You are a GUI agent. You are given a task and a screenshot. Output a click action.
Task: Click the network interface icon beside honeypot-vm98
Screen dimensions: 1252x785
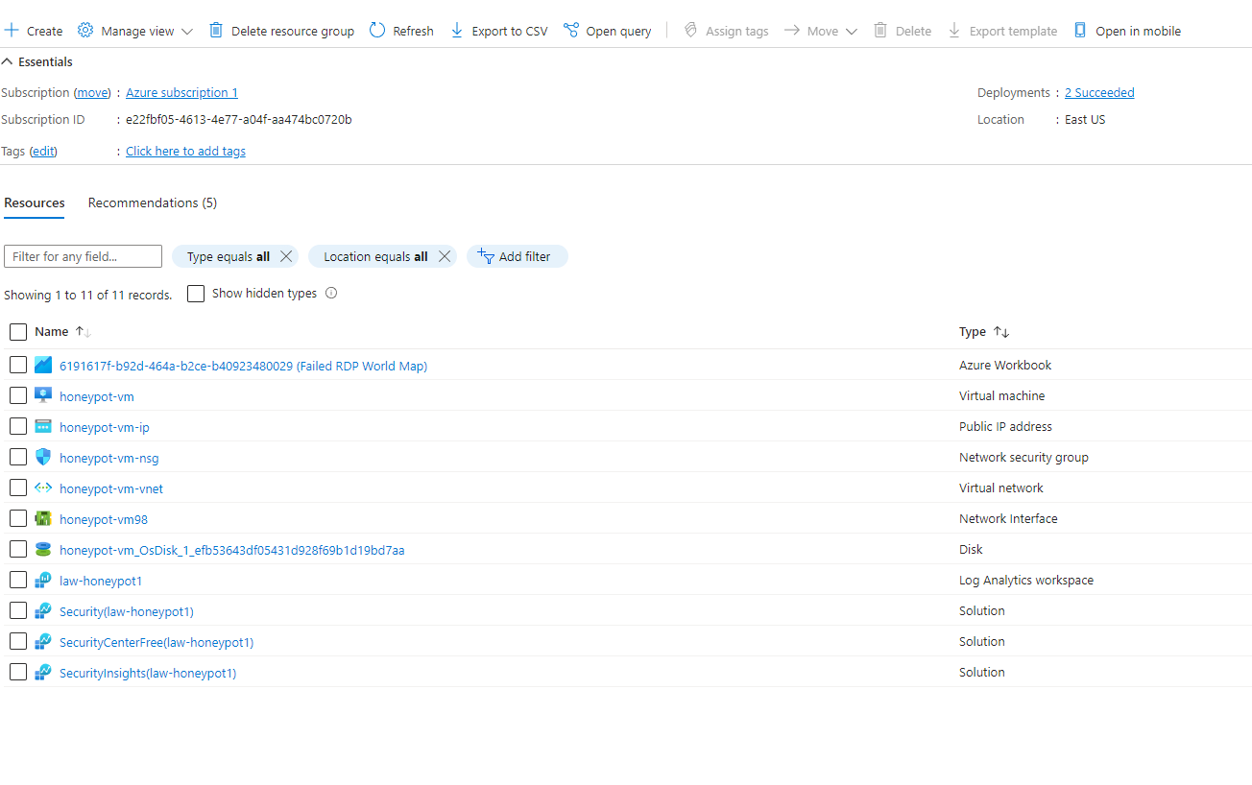click(x=42, y=518)
